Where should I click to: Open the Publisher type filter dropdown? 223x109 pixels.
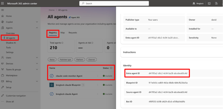66,59
